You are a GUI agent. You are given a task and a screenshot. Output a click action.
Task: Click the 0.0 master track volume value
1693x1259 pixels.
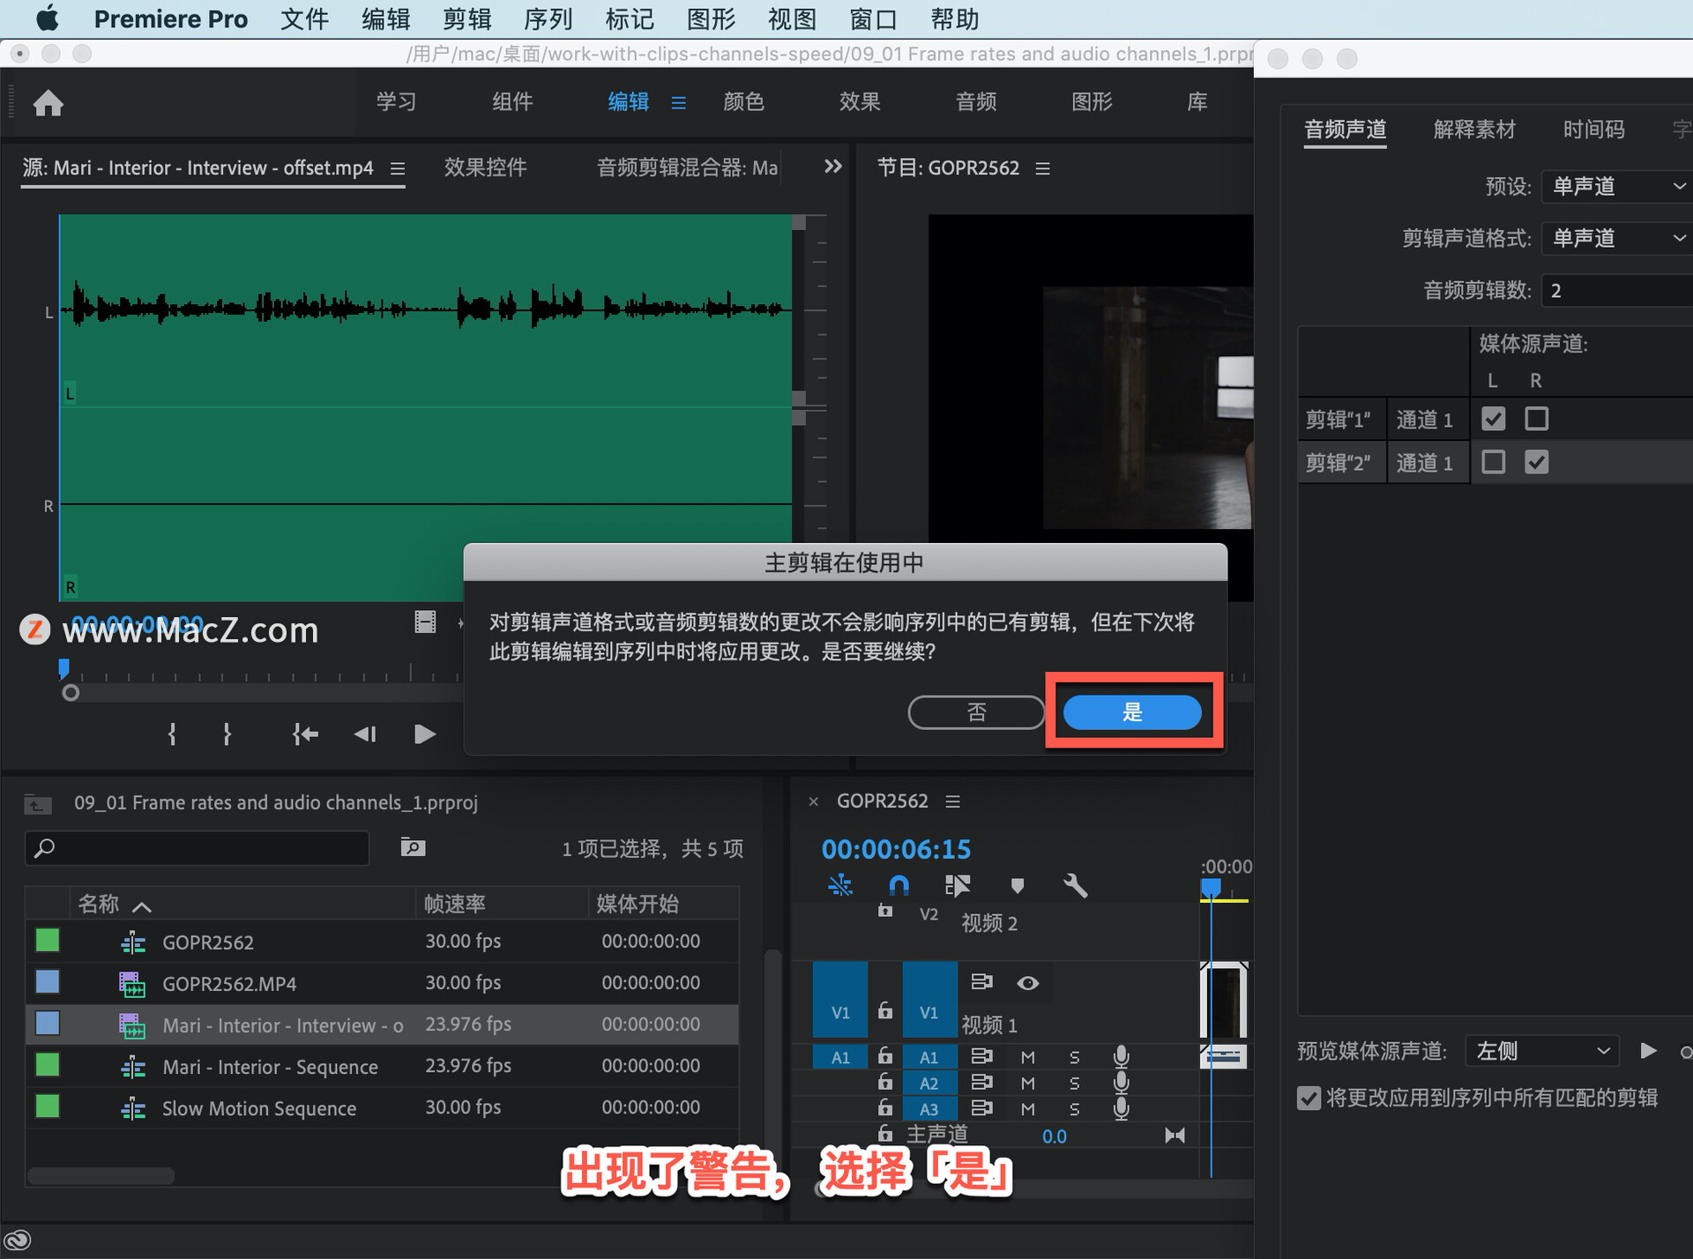point(1055,1136)
